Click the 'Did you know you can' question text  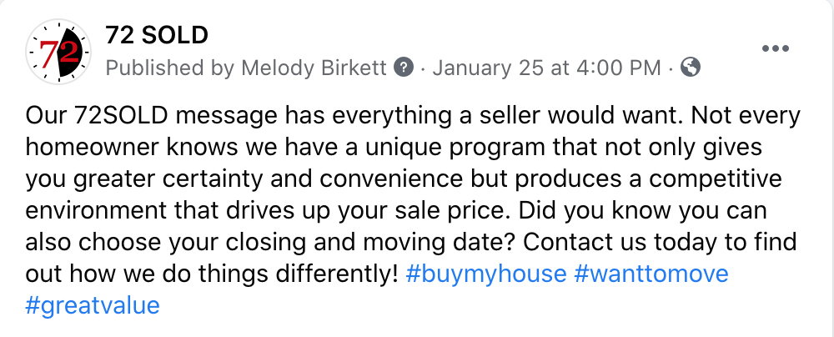[x=642, y=211]
